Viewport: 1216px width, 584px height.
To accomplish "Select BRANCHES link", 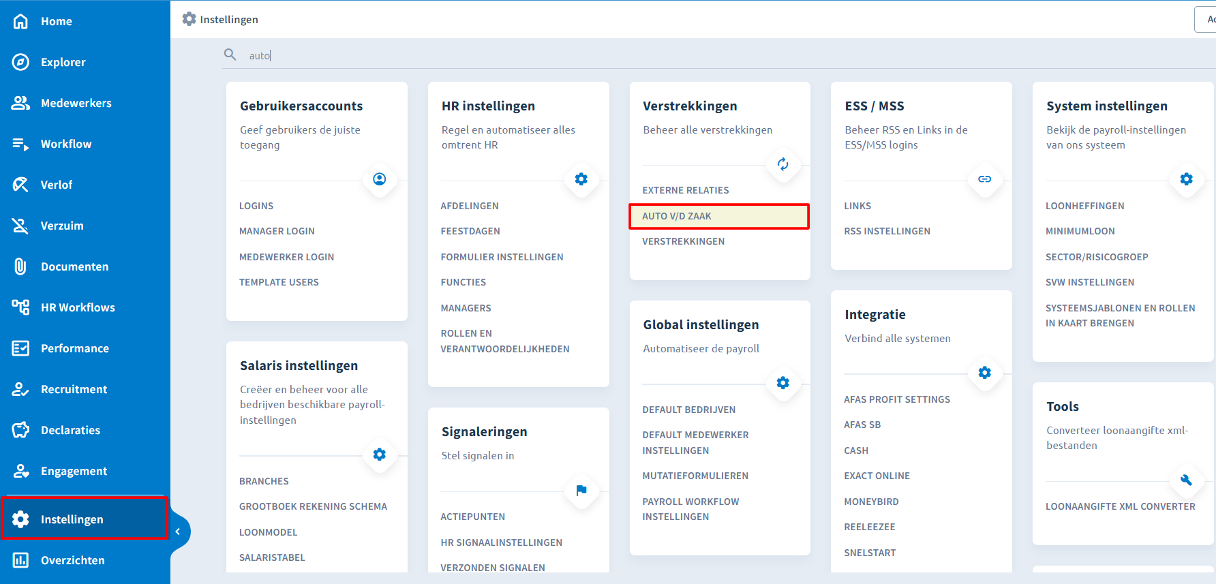I will (264, 481).
